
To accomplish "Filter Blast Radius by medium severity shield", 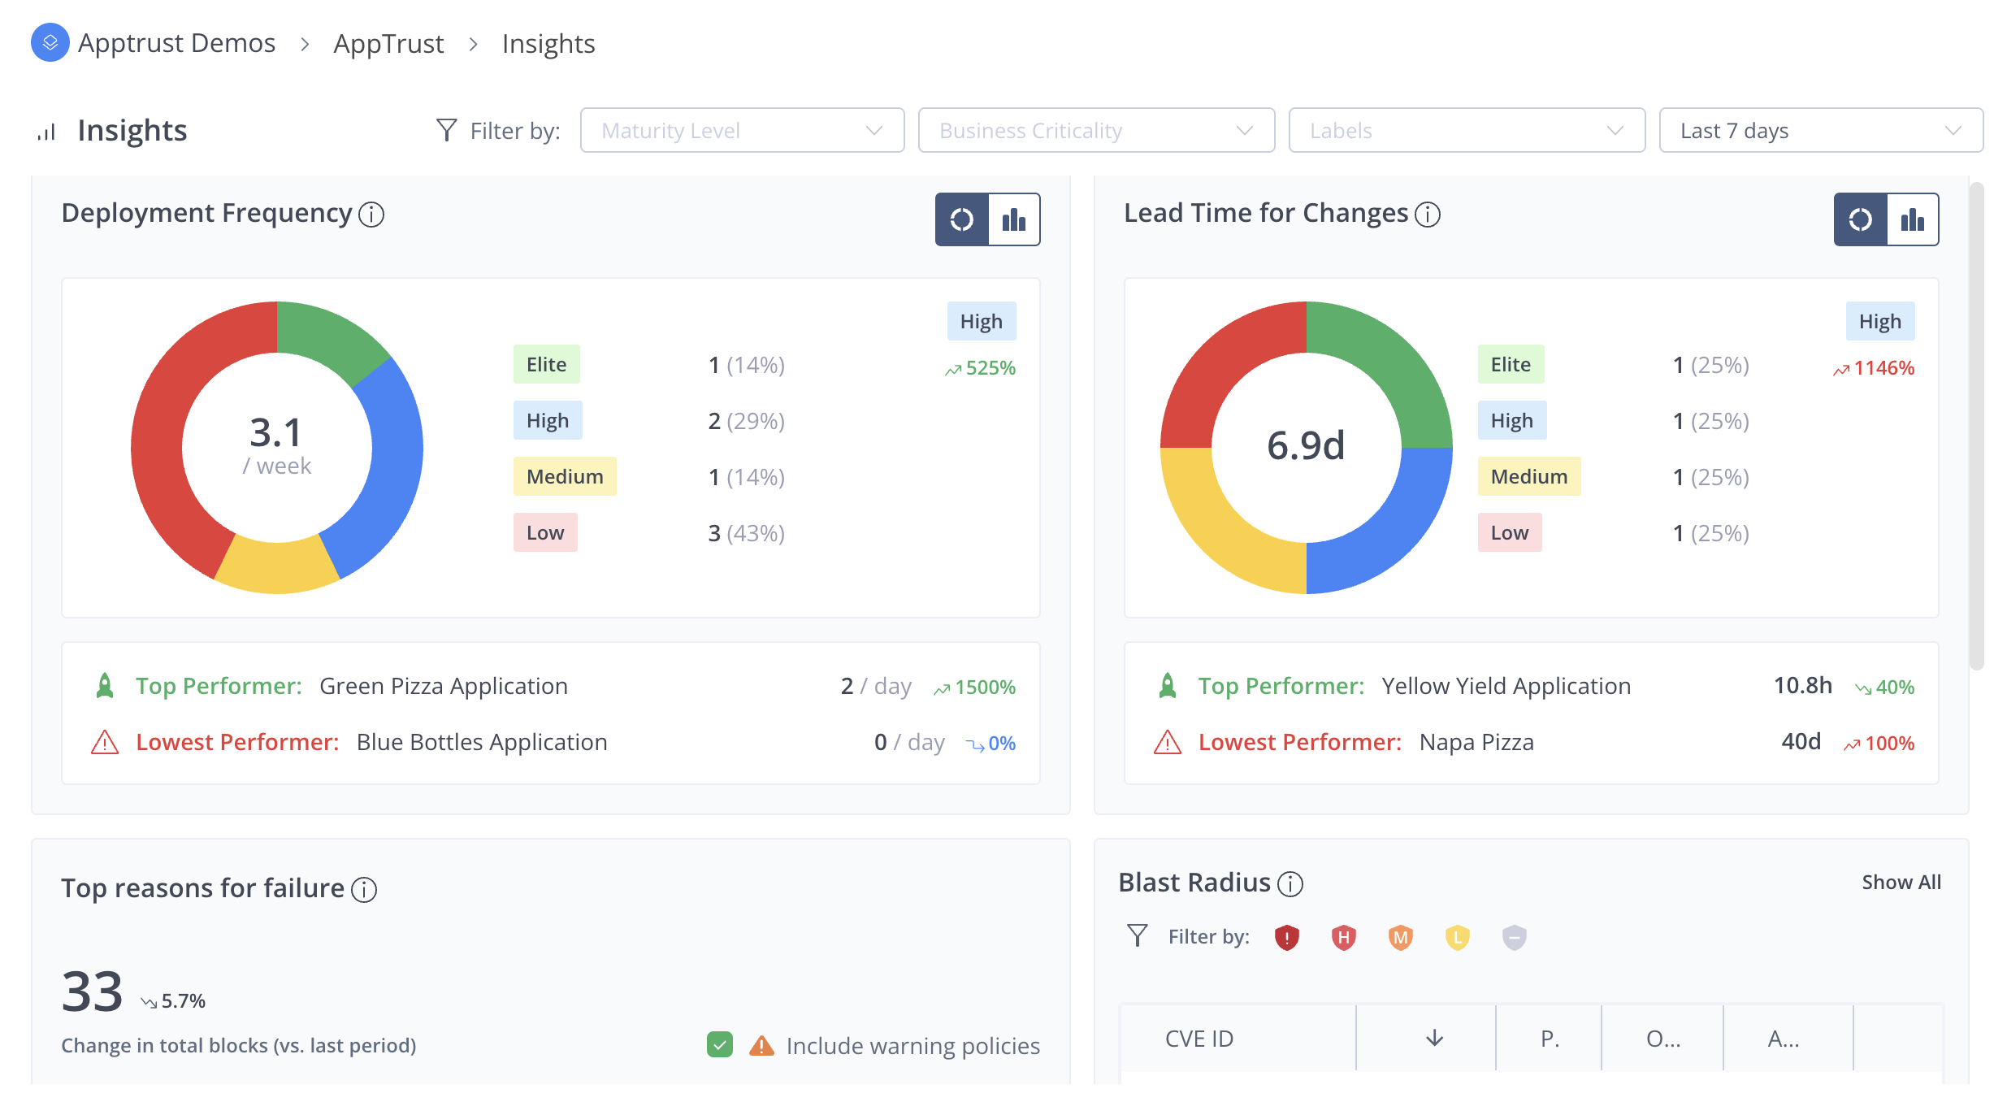I will pos(1400,938).
